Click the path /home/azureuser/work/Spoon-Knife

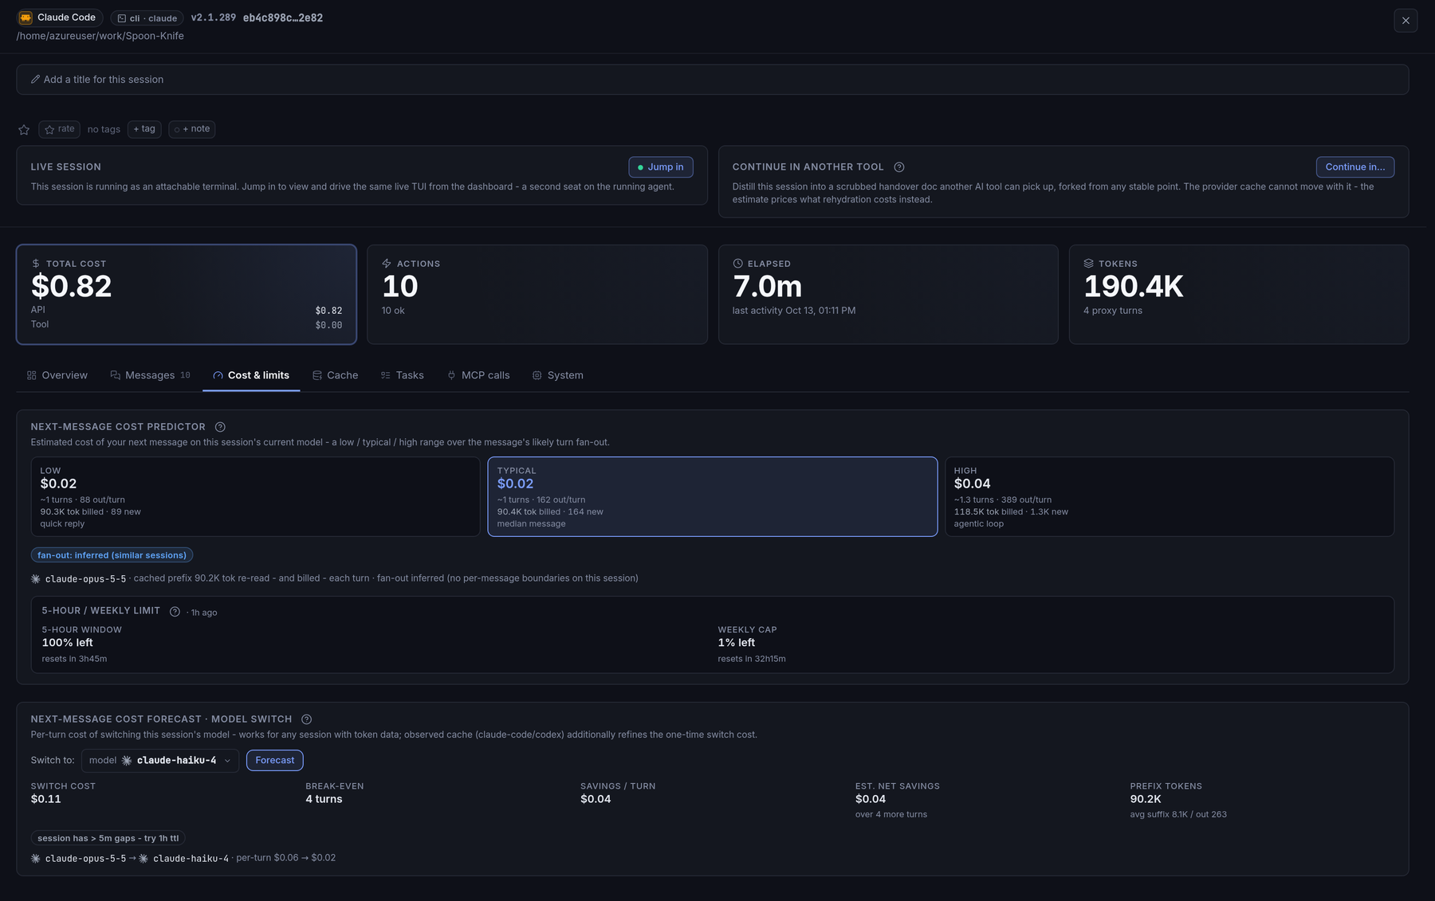pos(100,36)
